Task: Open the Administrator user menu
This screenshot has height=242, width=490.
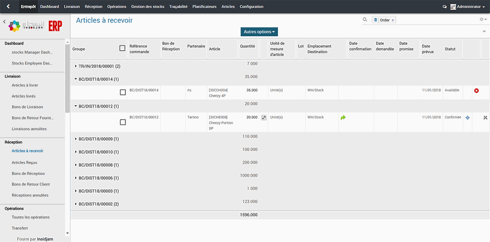Action: [x=468, y=7]
